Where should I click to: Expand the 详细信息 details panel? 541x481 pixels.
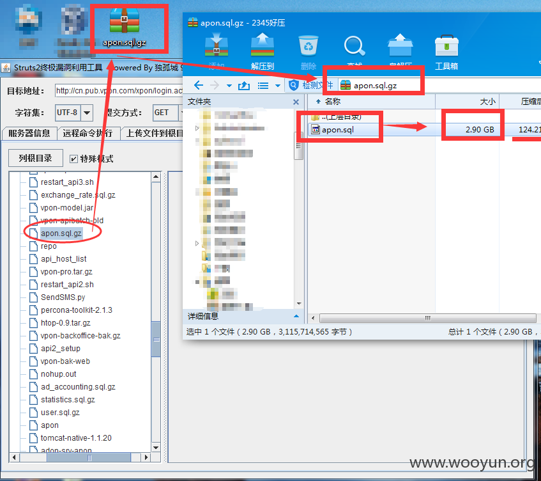click(x=296, y=316)
